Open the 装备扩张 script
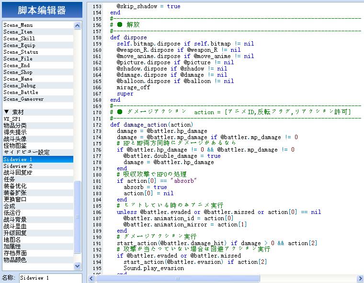The image size is (364, 283). (x=38, y=193)
